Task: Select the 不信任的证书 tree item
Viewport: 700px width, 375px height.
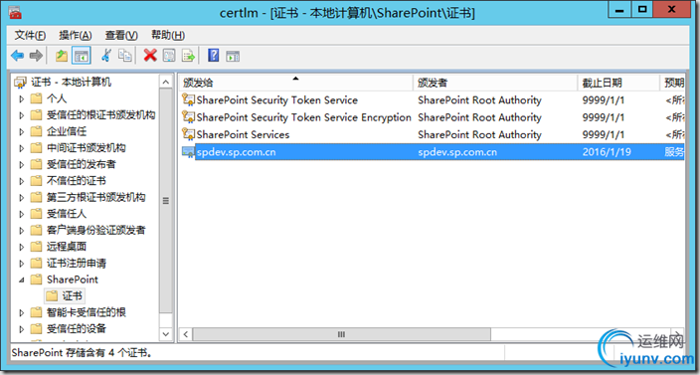Action: click(x=77, y=181)
